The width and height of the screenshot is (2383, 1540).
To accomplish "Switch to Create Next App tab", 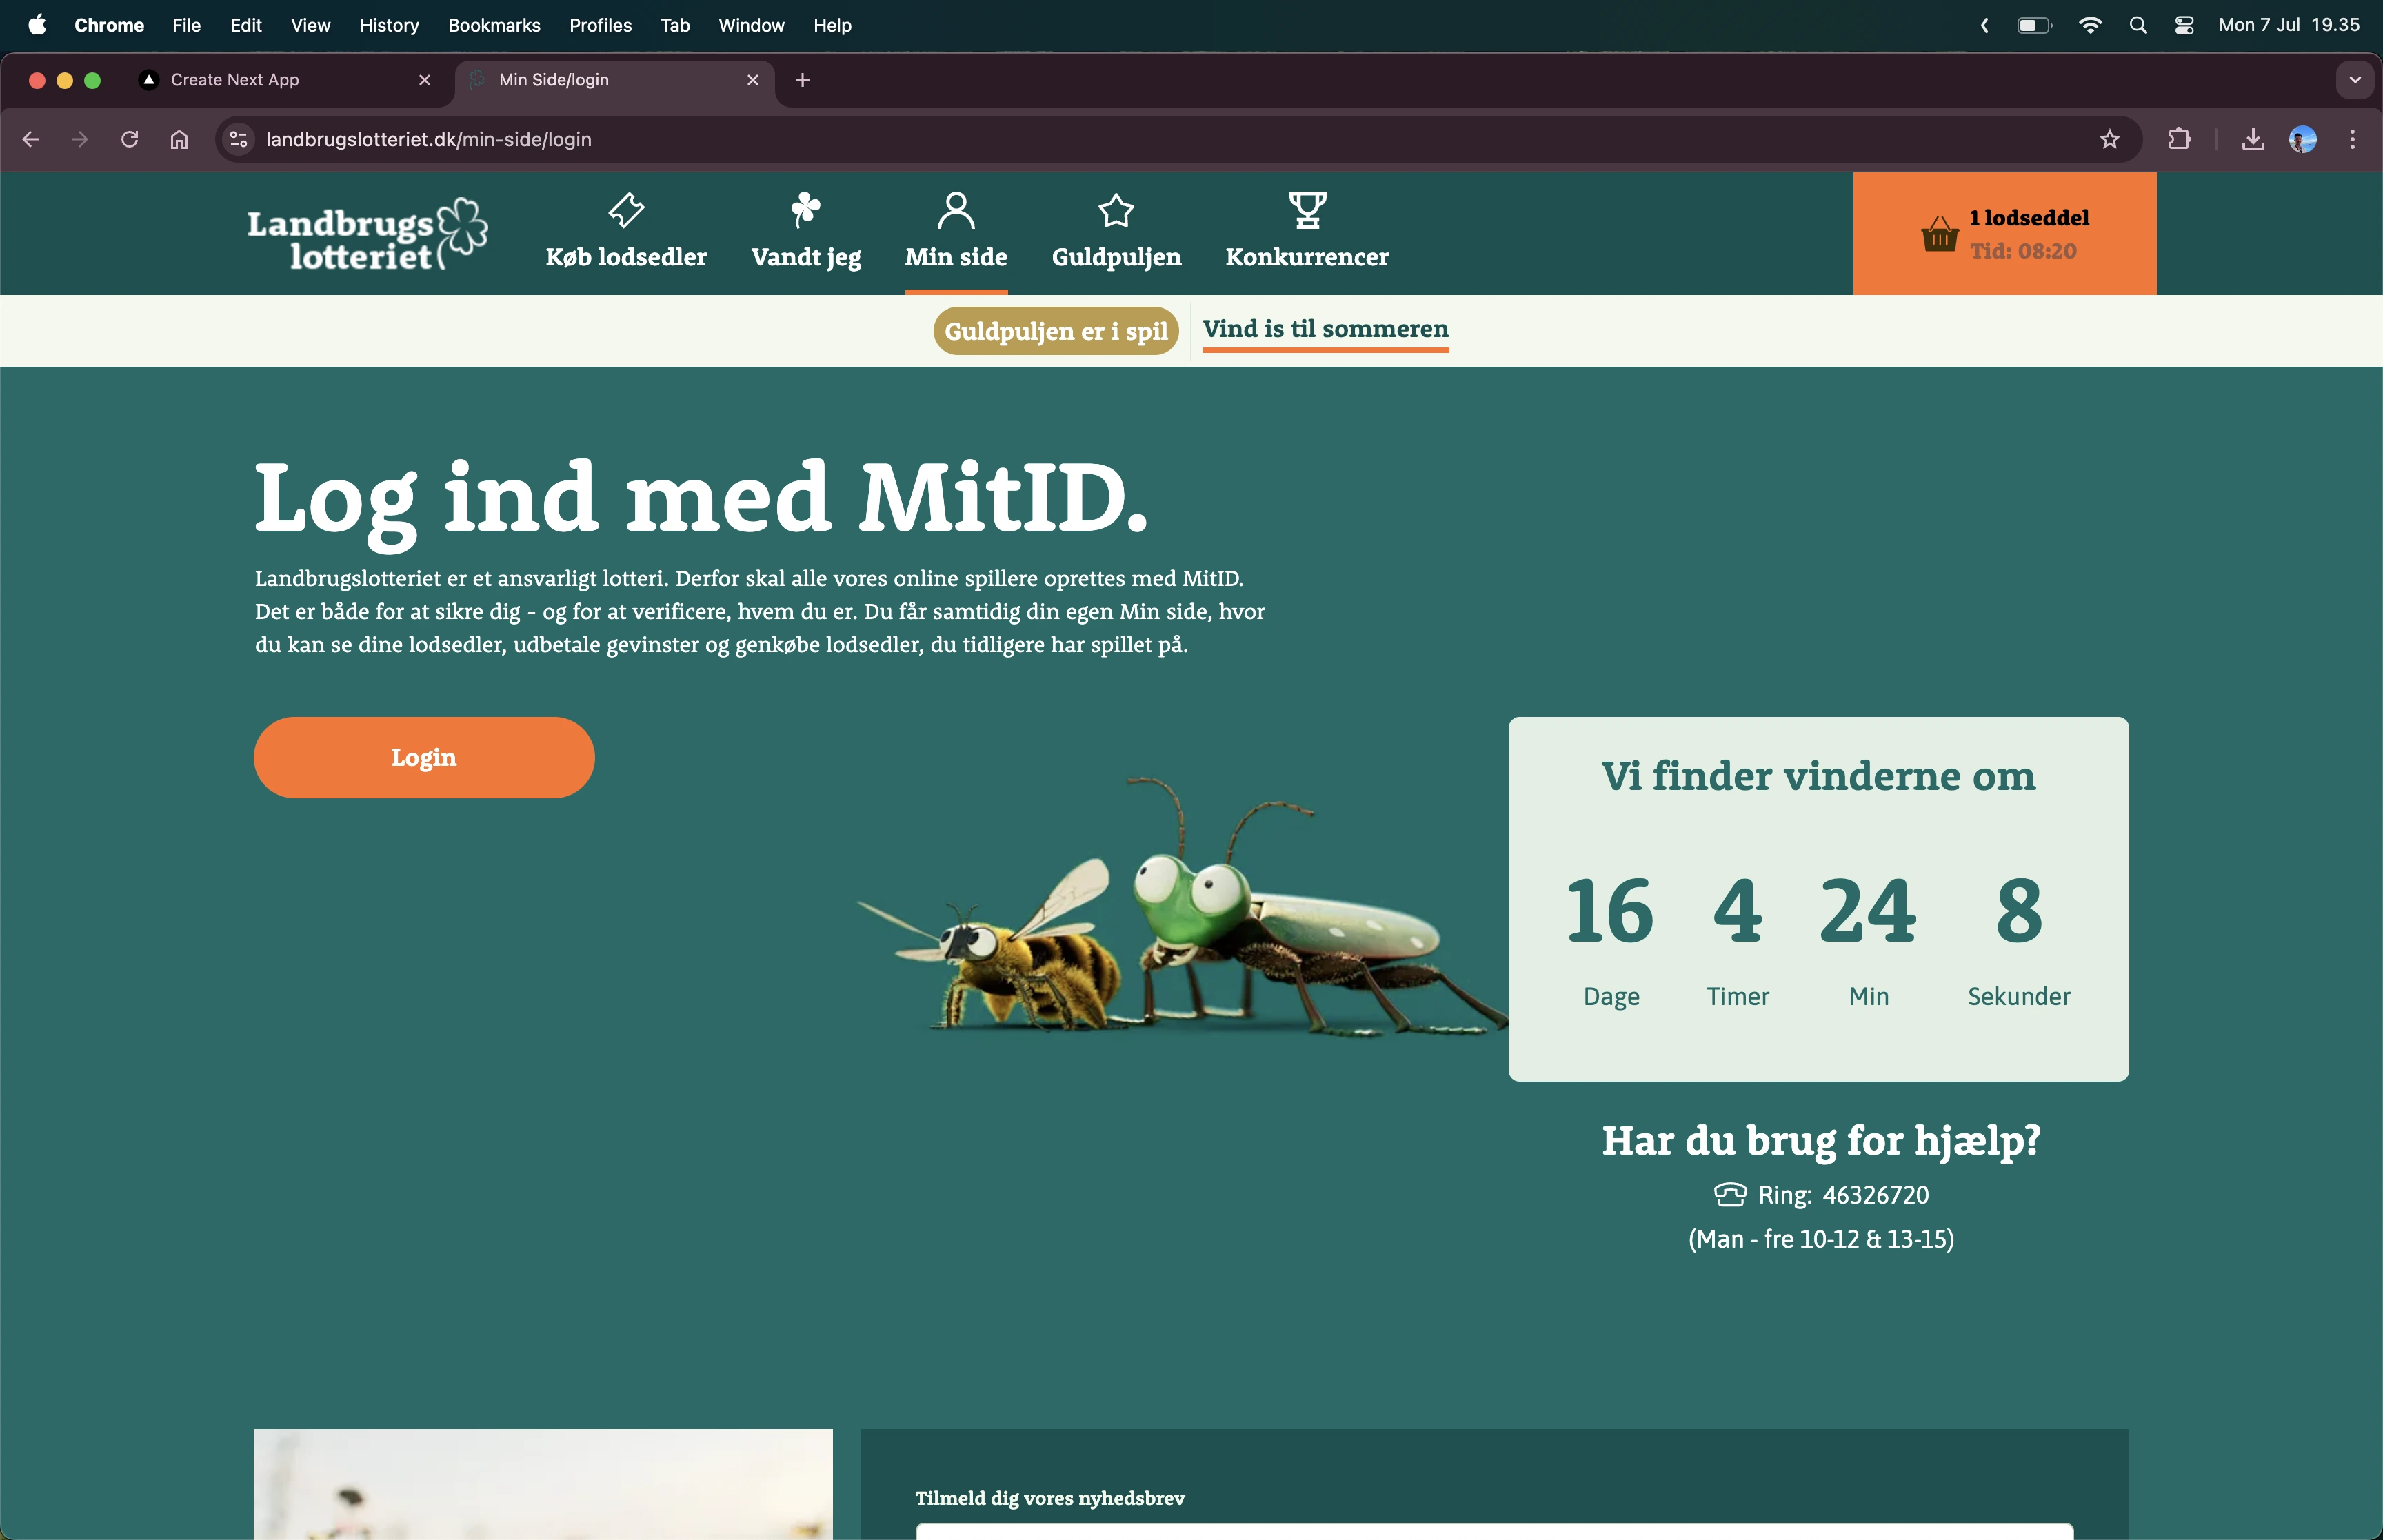I will (x=235, y=80).
